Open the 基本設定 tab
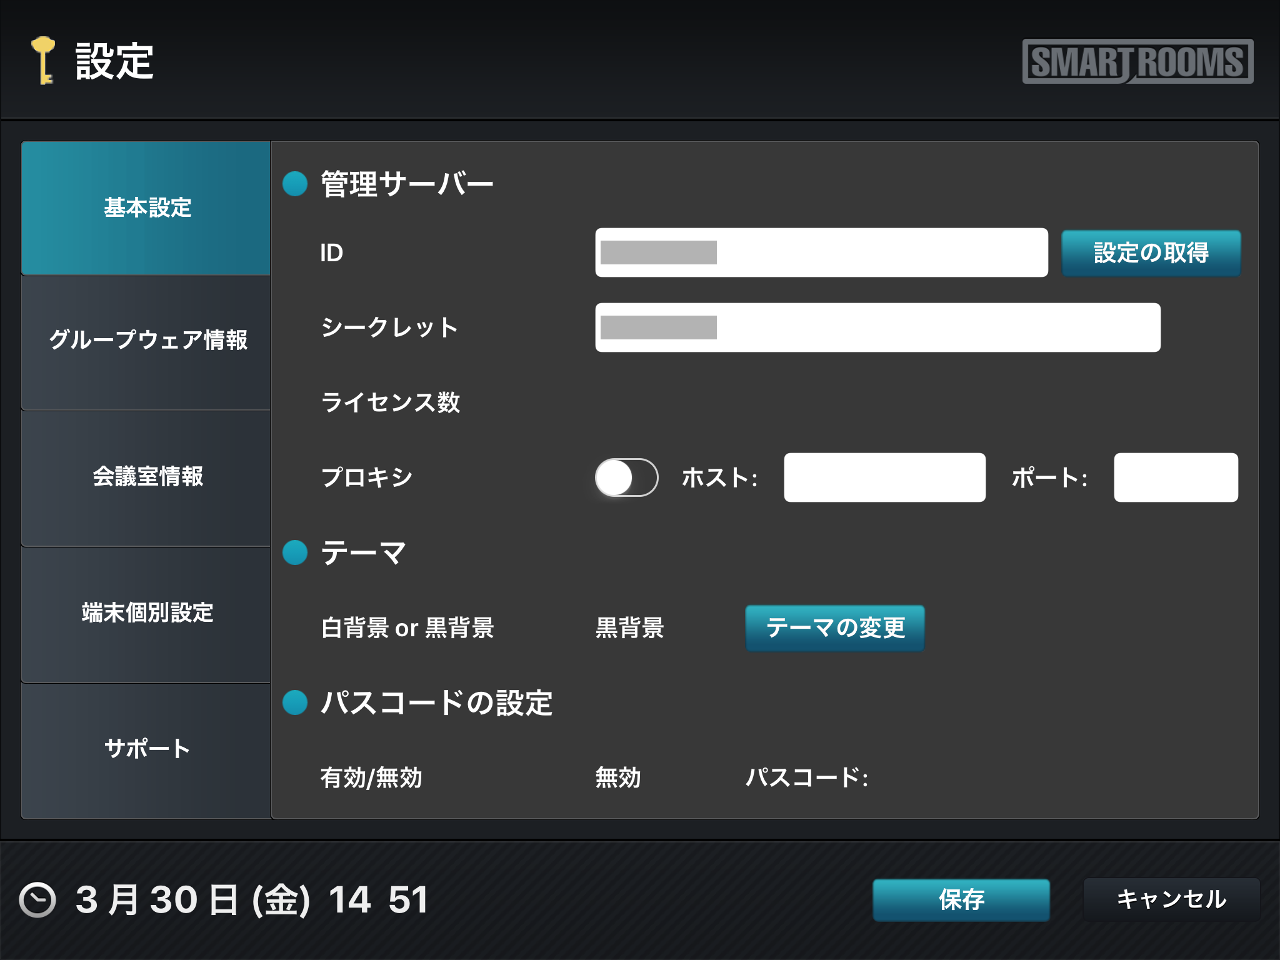This screenshot has width=1280, height=960. click(x=146, y=208)
